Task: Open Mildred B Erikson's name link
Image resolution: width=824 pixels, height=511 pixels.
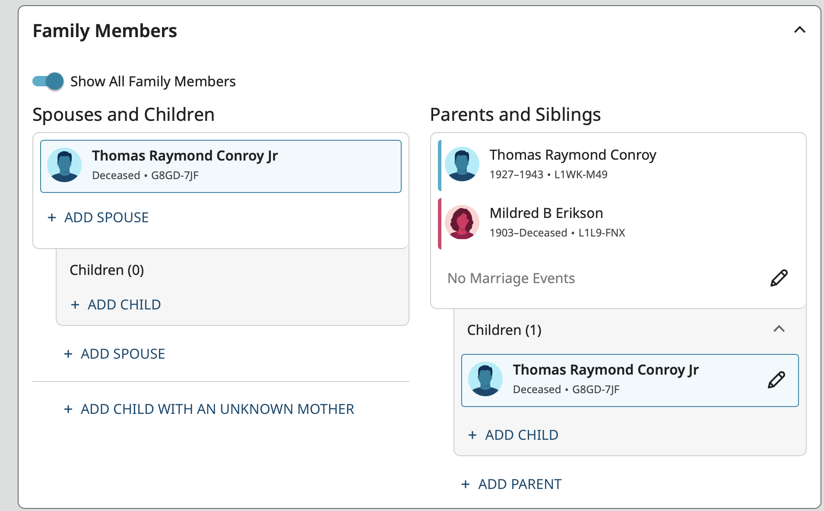Action: [546, 213]
